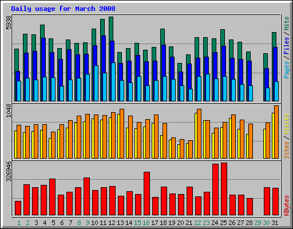This screenshot has width=293, height=229.
Task: Select day label 9 on the x-axis
Action: coord(88,223)
